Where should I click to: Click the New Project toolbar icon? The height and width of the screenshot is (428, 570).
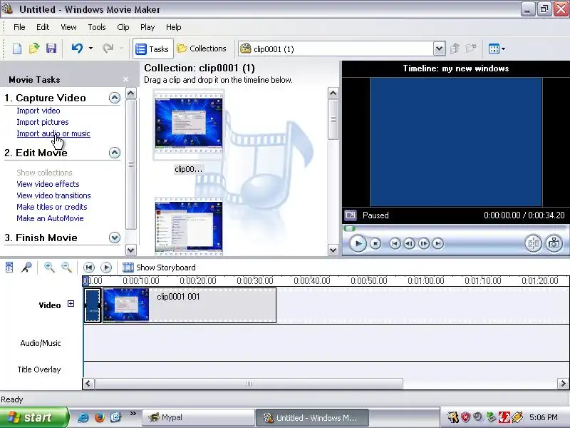coord(16,49)
